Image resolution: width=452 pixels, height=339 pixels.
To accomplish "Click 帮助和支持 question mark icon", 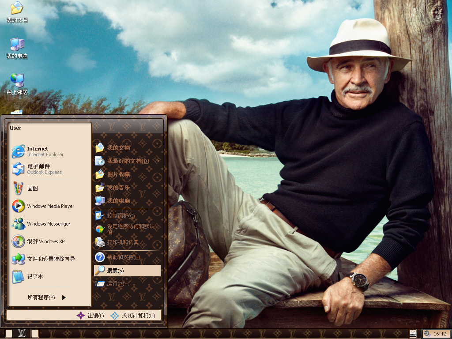I will pos(100,257).
